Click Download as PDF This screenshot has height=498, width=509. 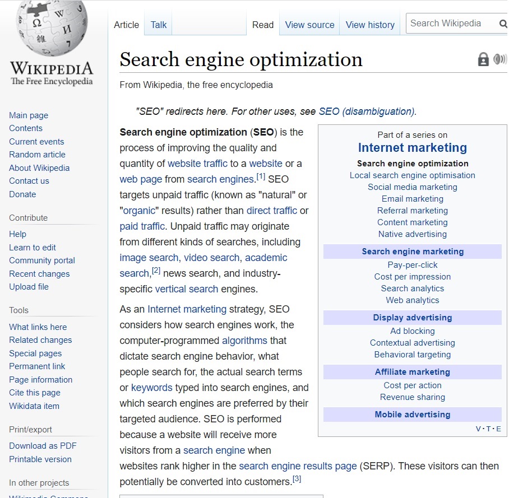[x=43, y=446]
